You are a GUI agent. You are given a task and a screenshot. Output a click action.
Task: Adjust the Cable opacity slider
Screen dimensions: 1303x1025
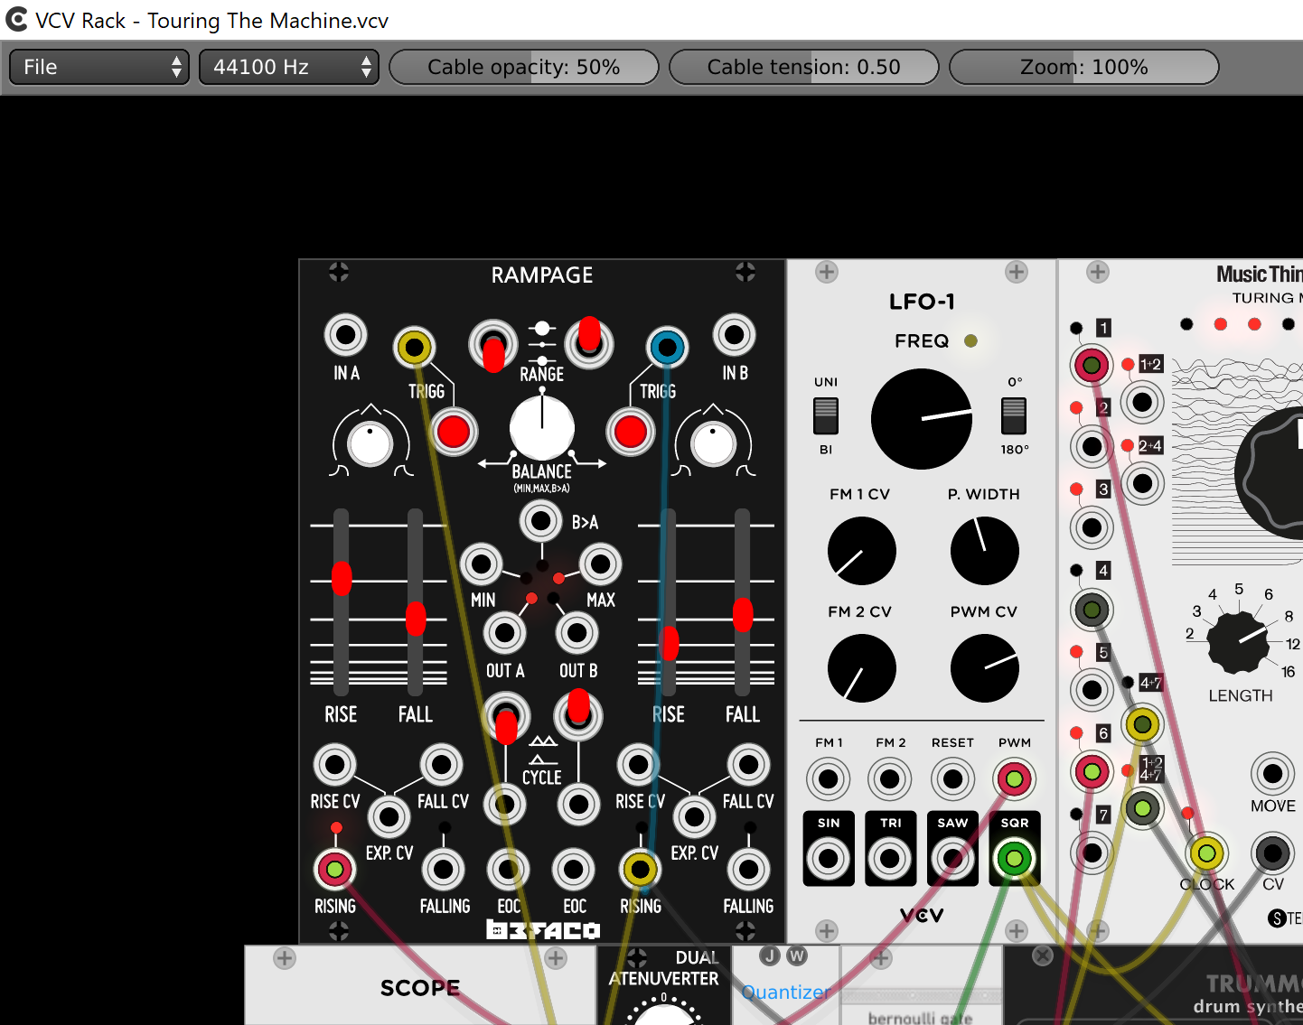524,67
